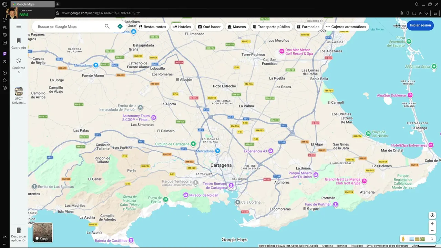Screen dimensions: 441x248
Task: Click the Batería de Castillitos marker
Action: click(131, 240)
